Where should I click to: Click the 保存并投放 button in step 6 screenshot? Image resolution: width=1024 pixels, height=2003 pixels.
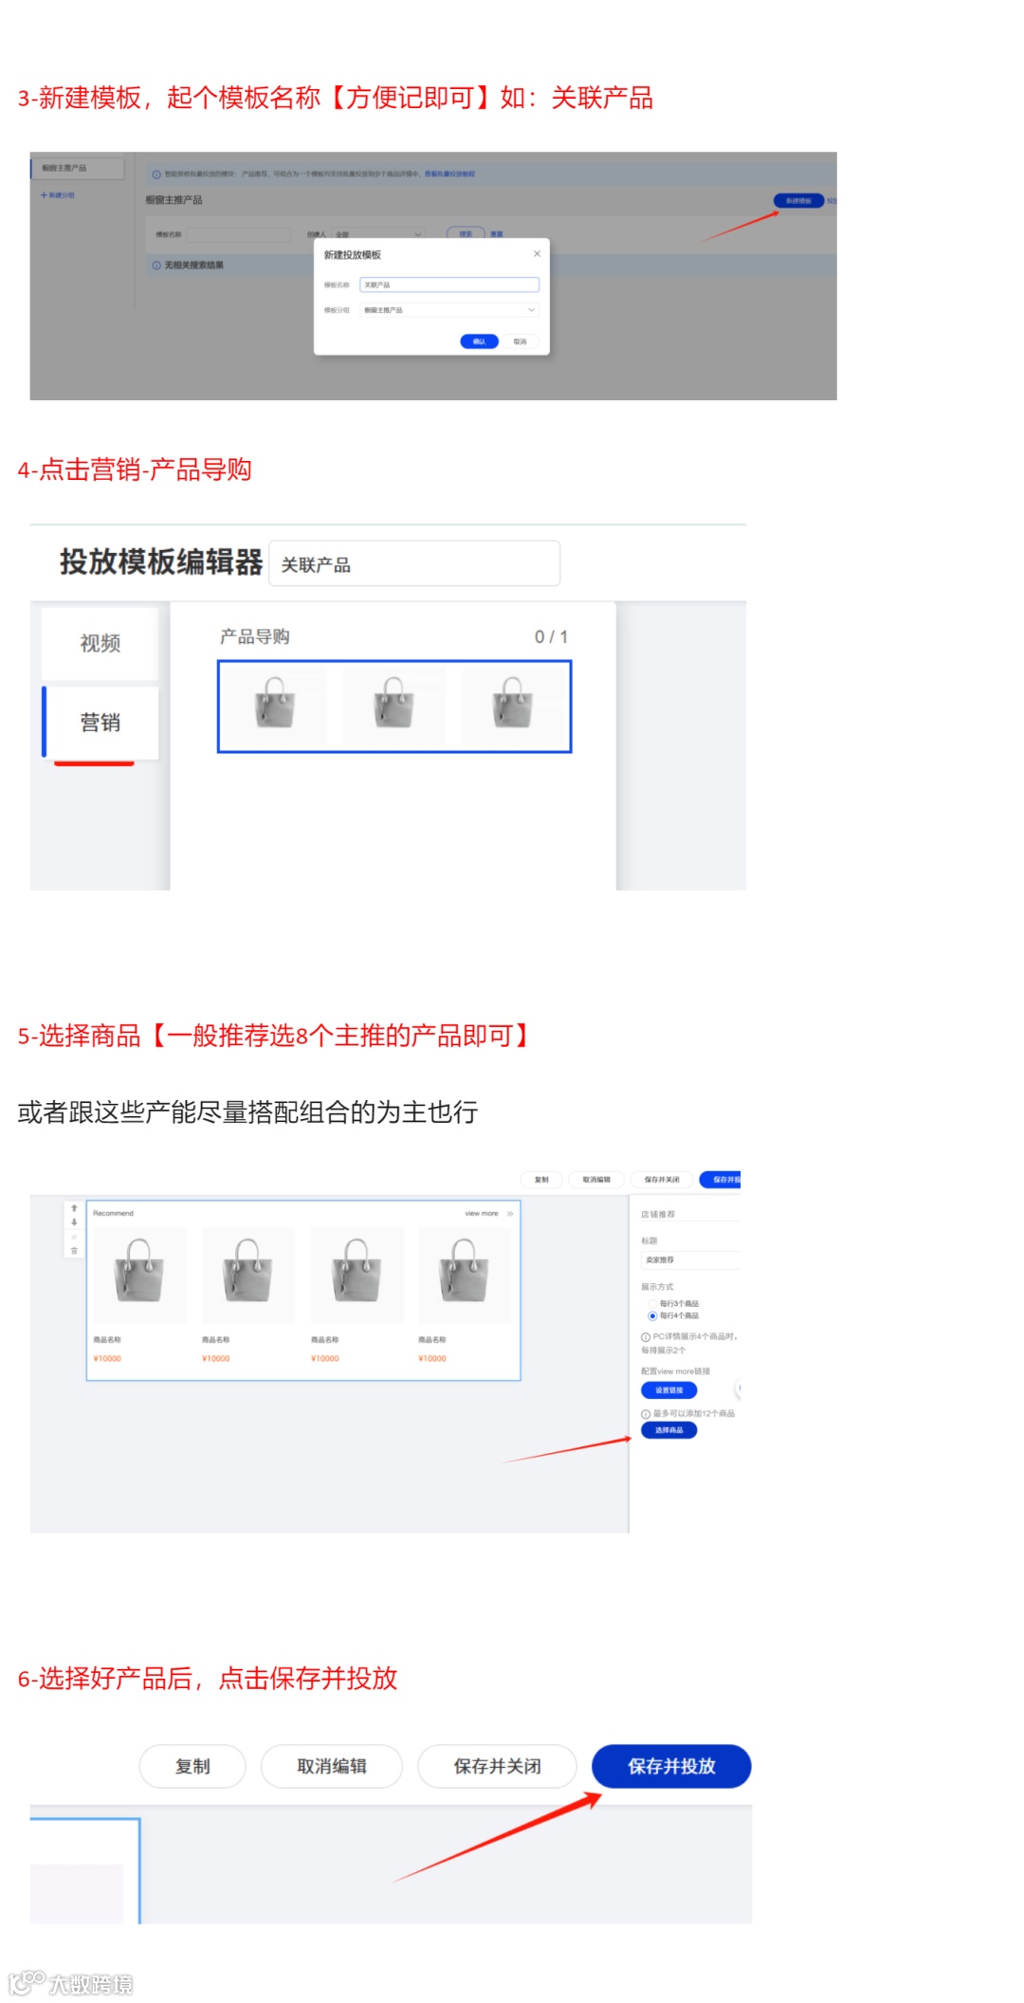[x=671, y=1766]
